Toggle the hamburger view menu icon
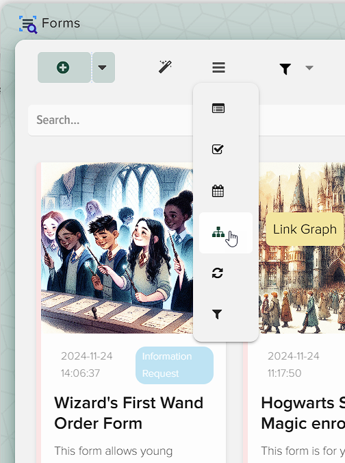This screenshot has width=345, height=463. [x=218, y=68]
